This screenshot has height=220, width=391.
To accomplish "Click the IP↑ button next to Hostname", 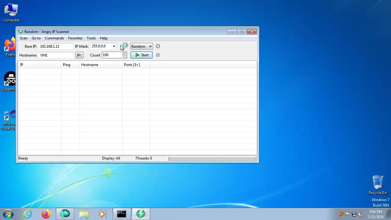I will 79,55.
